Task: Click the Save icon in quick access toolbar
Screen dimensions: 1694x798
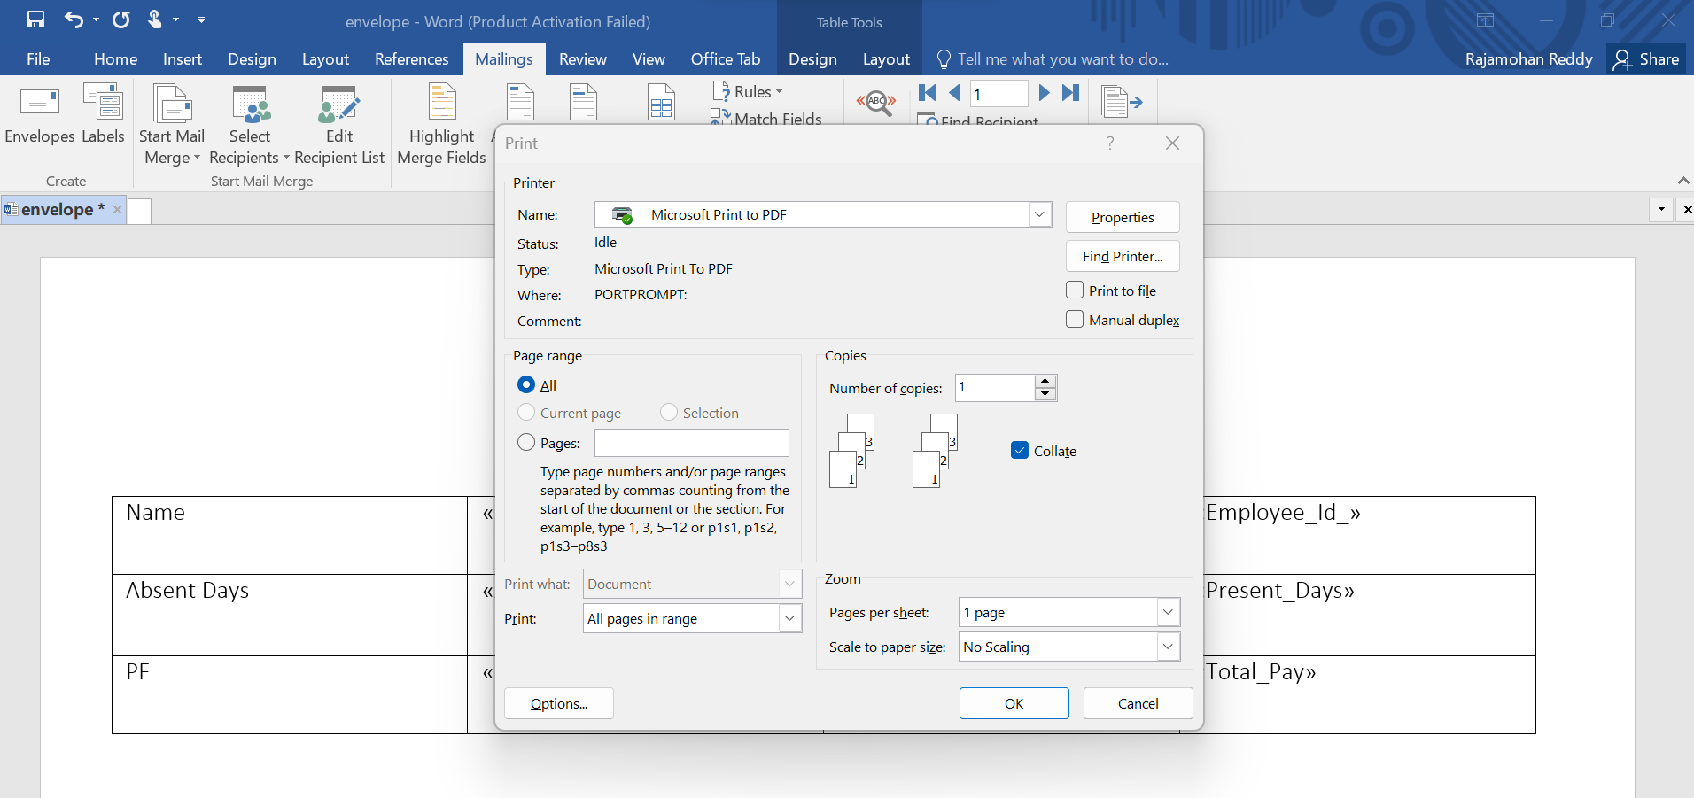Action: [x=35, y=19]
